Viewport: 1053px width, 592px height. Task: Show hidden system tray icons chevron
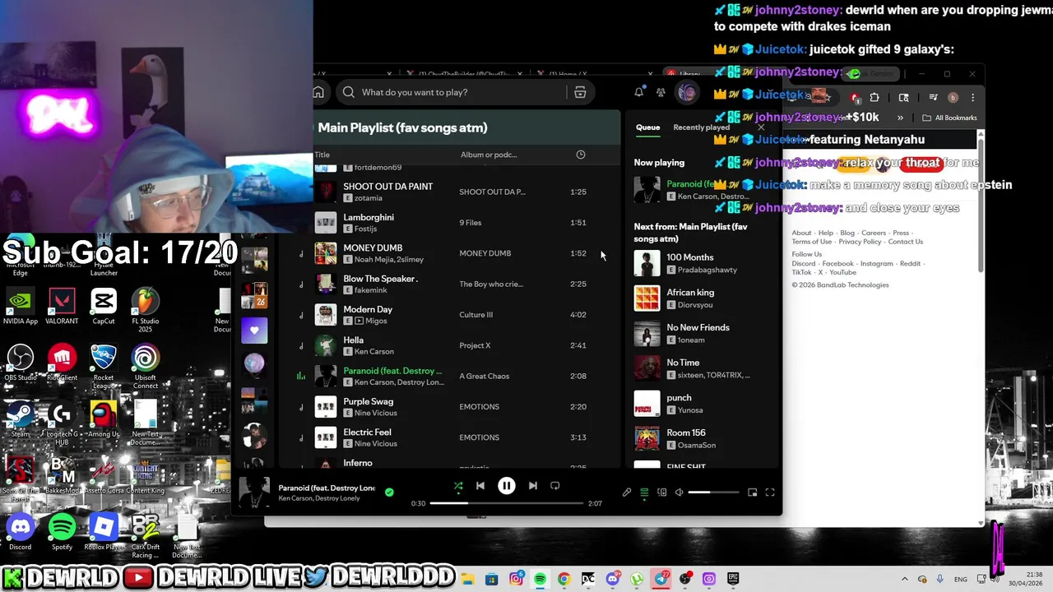(905, 579)
